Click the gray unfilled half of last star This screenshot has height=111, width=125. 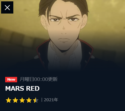[37, 100]
